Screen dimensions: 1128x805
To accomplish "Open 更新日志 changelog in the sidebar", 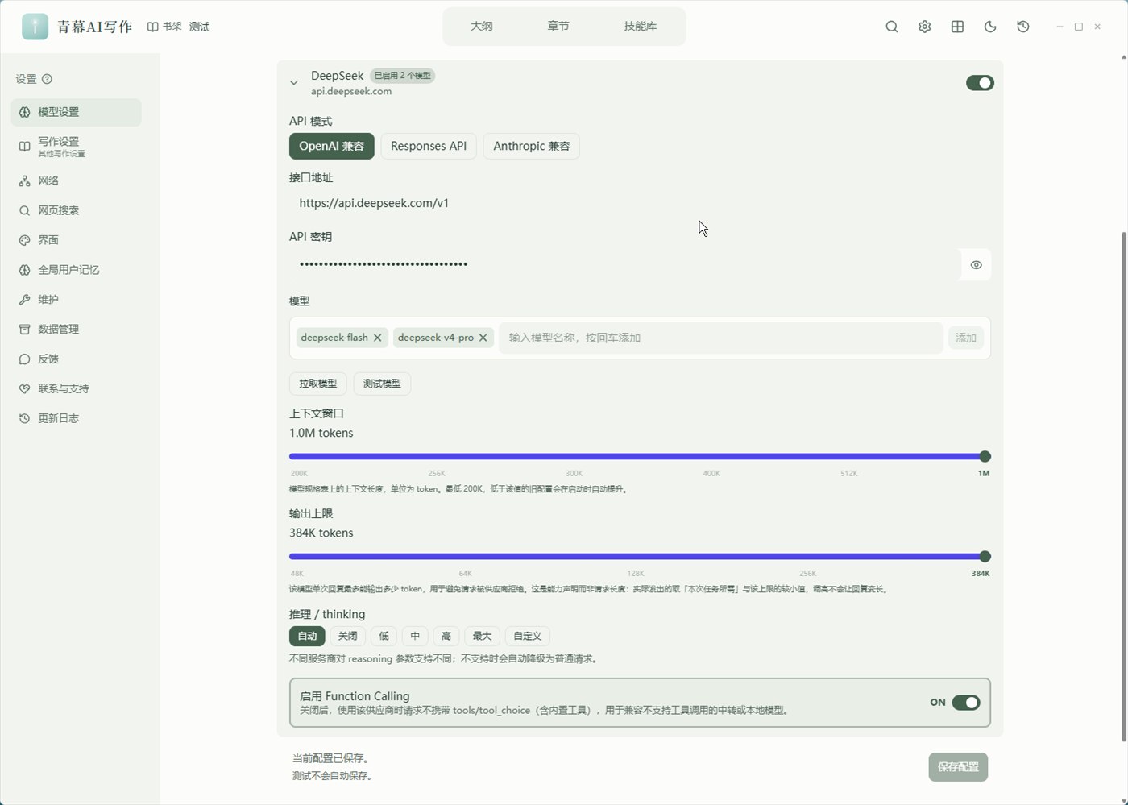I will pyautogui.click(x=77, y=418).
